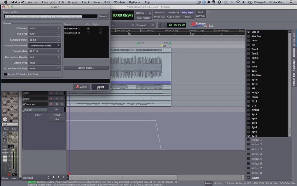Open Spotlight search in the menu bar
The width and height of the screenshot is (297, 186).
pyautogui.click(x=291, y=2)
